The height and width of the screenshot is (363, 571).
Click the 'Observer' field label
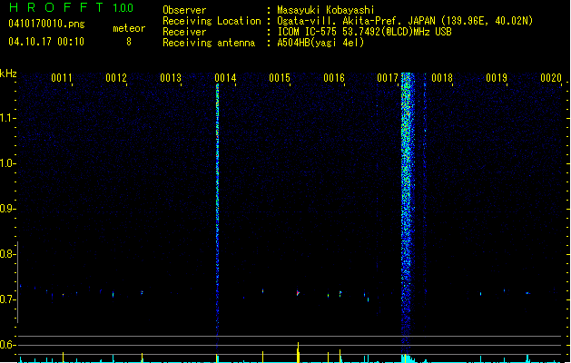pyautogui.click(x=184, y=10)
